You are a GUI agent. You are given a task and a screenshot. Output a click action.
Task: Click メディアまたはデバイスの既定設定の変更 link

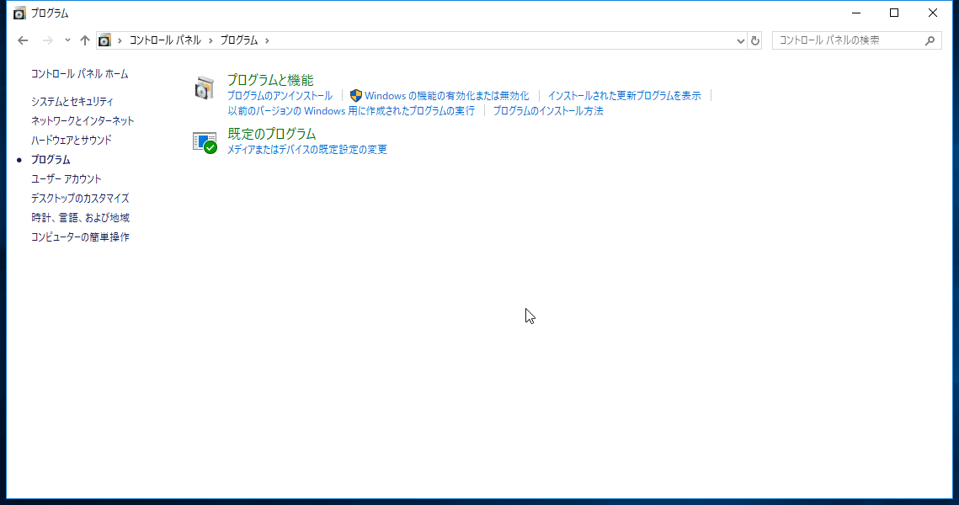pos(307,150)
